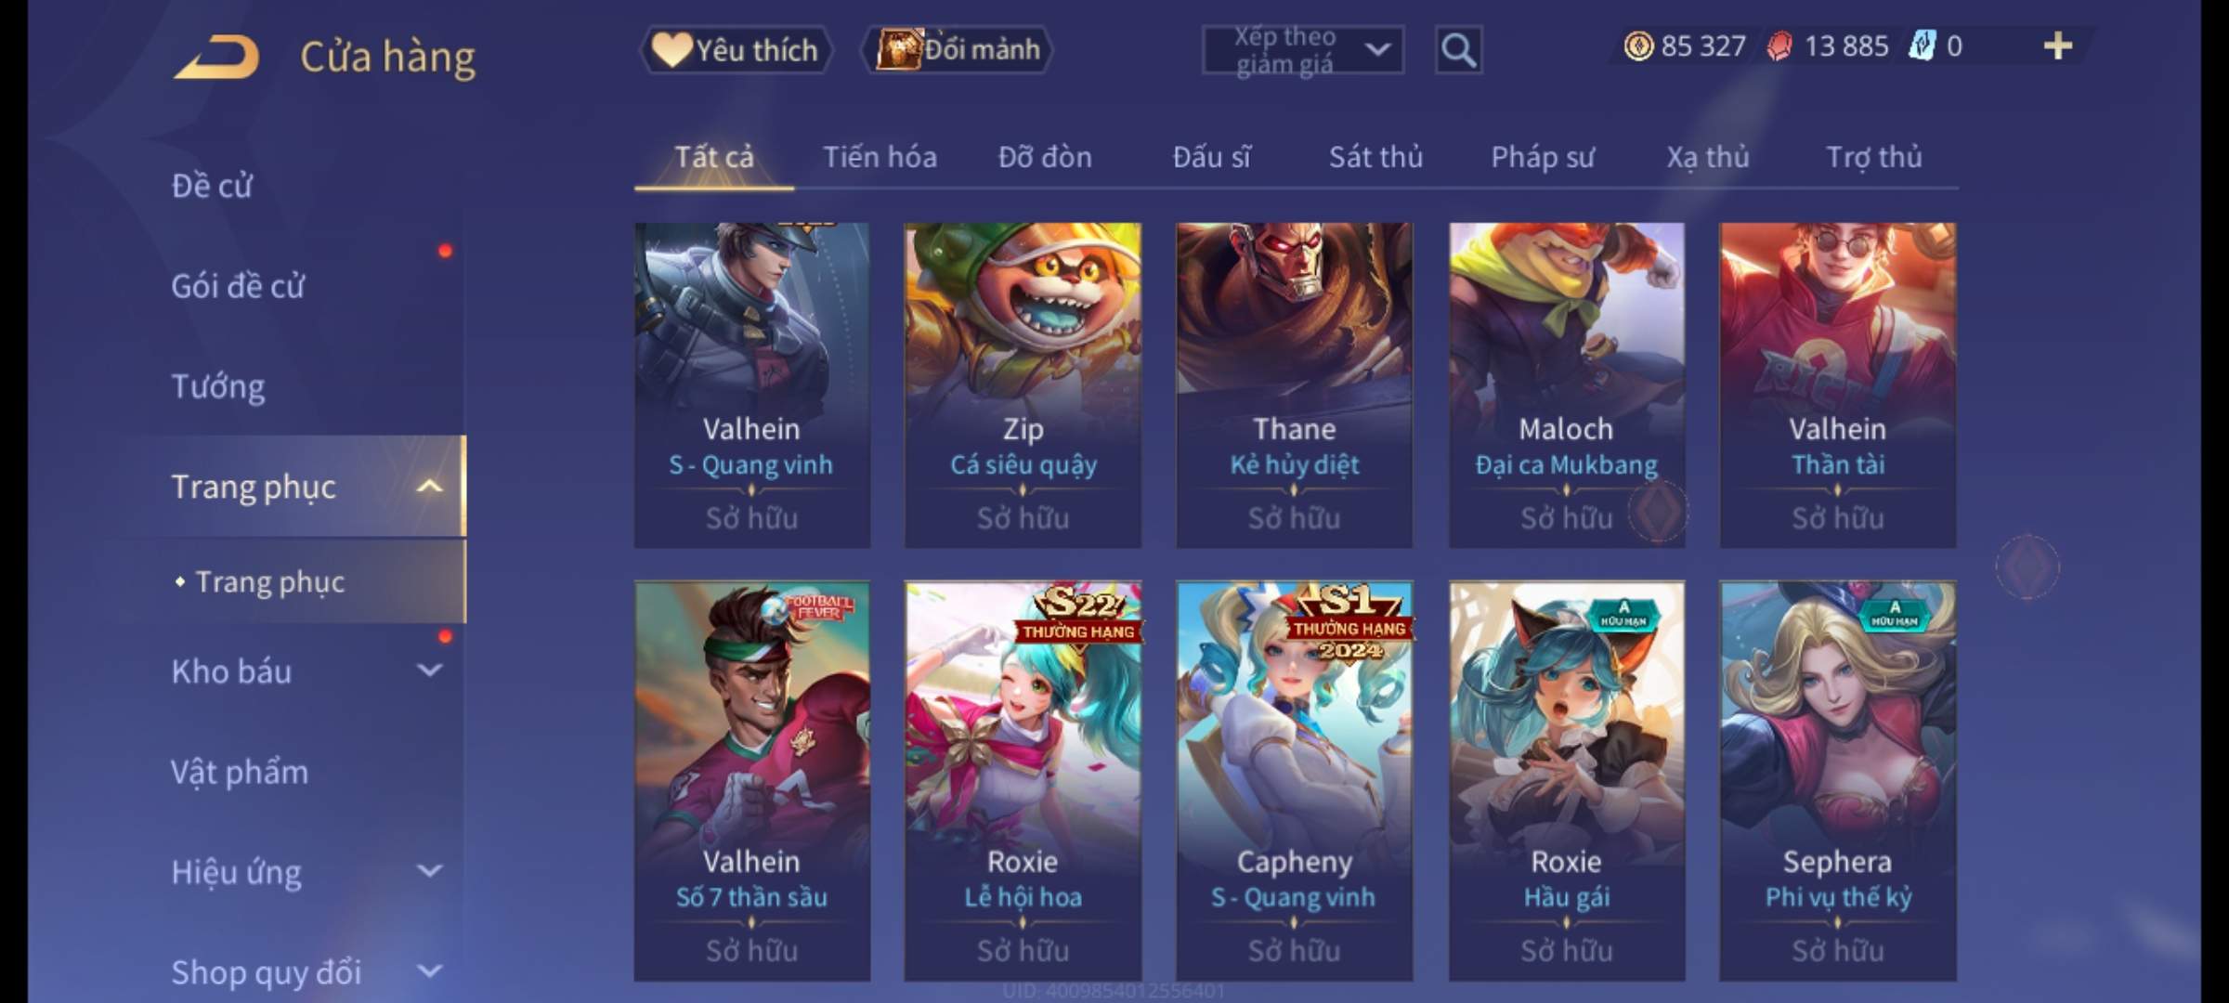Viewport: 2229px width, 1003px height.
Task: Open the Zip Cá siêu quậy skin card
Action: click(1023, 384)
